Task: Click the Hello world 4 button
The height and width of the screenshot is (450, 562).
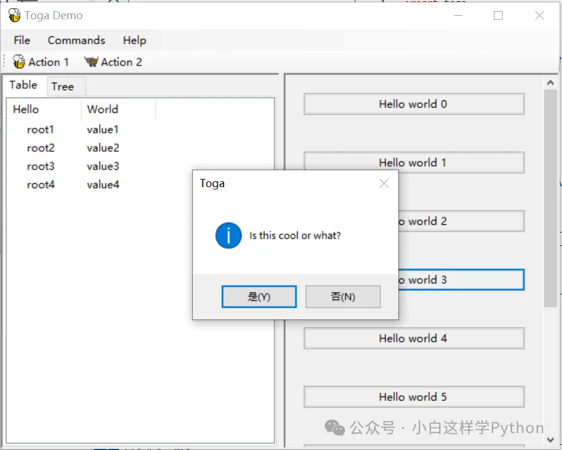Action: (413, 339)
